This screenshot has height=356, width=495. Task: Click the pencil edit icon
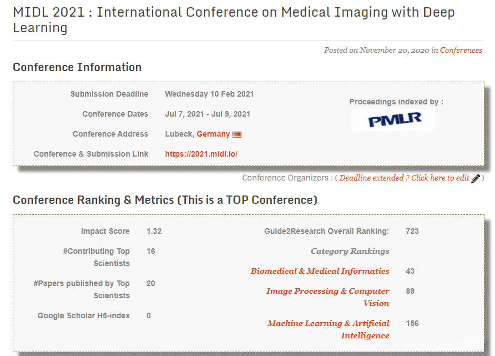point(475,178)
